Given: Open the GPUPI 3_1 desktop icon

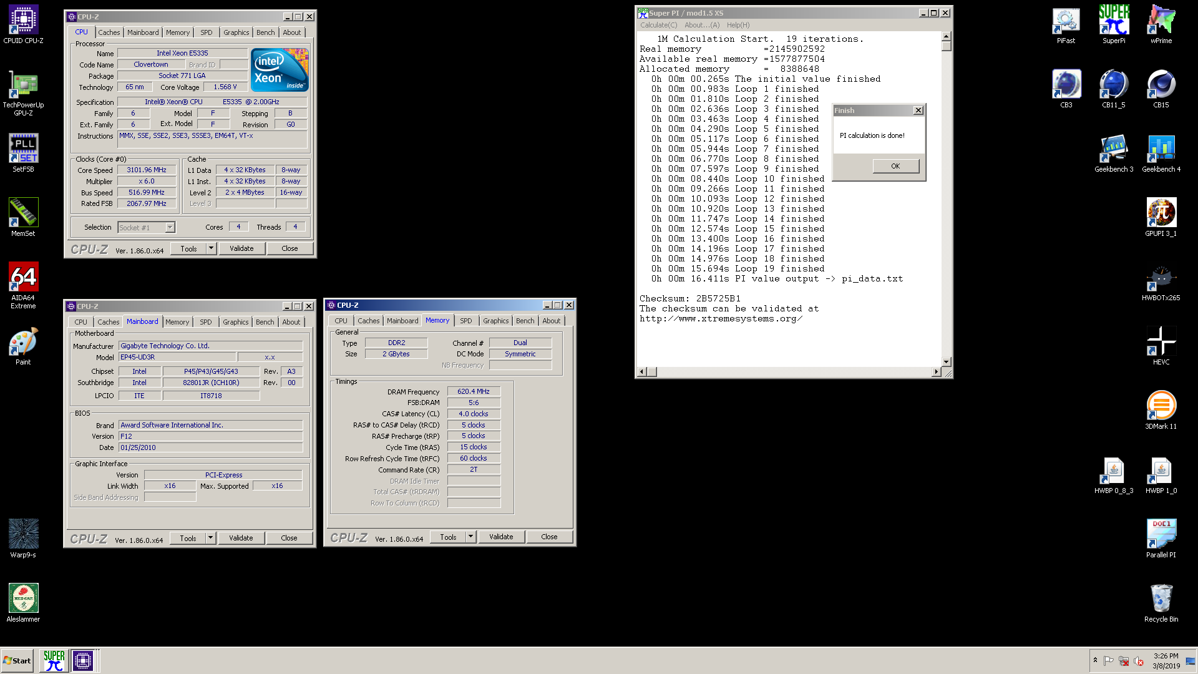Looking at the screenshot, I should point(1161,217).
